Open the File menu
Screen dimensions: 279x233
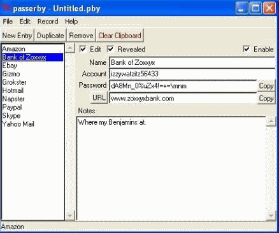[8, 22]
